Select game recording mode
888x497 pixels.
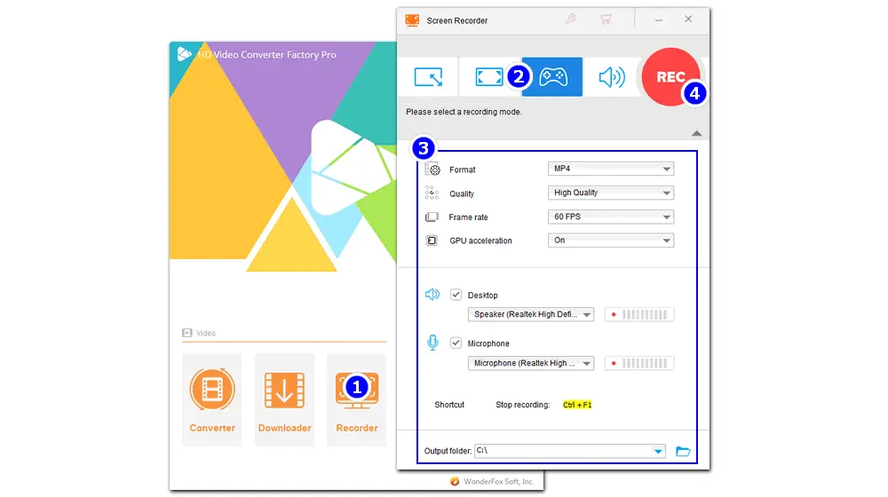552,77
